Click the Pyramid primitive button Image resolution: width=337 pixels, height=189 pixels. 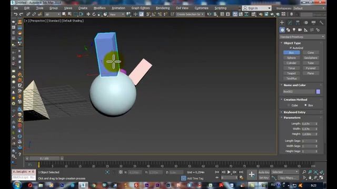pyautogui.click(x=311, y=68)
